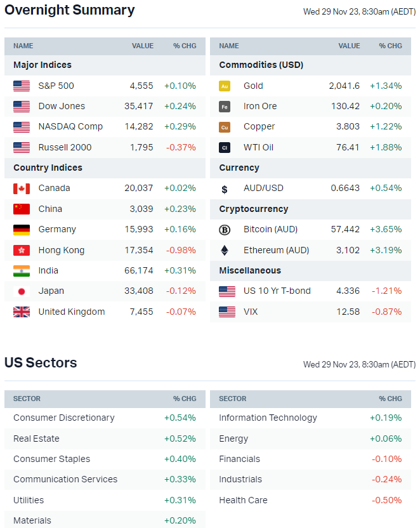Click the Overnight Summary heading
This screenshot has width=420, height=528.
(70, 10)
